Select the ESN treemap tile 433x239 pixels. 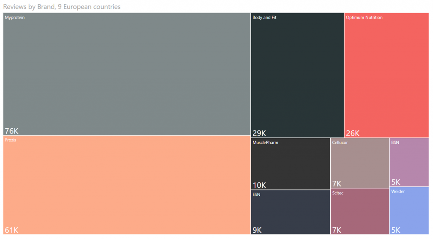(290, 212)
